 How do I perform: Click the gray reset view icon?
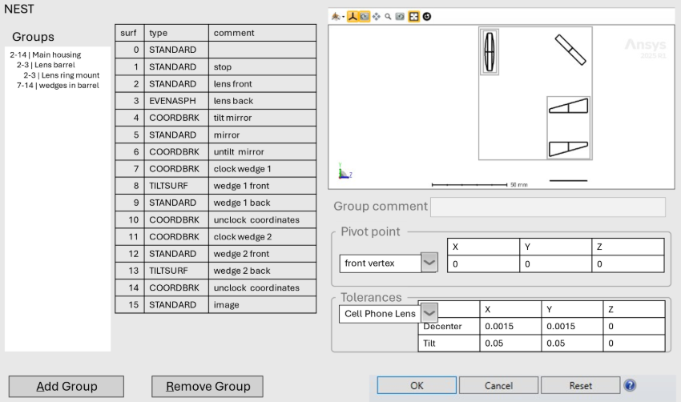click(400, 16)
